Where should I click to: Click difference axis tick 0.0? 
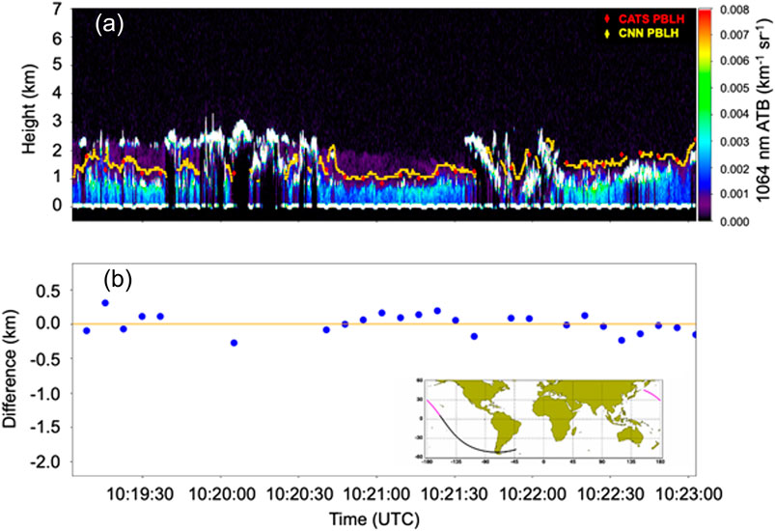tap(49, 323)
